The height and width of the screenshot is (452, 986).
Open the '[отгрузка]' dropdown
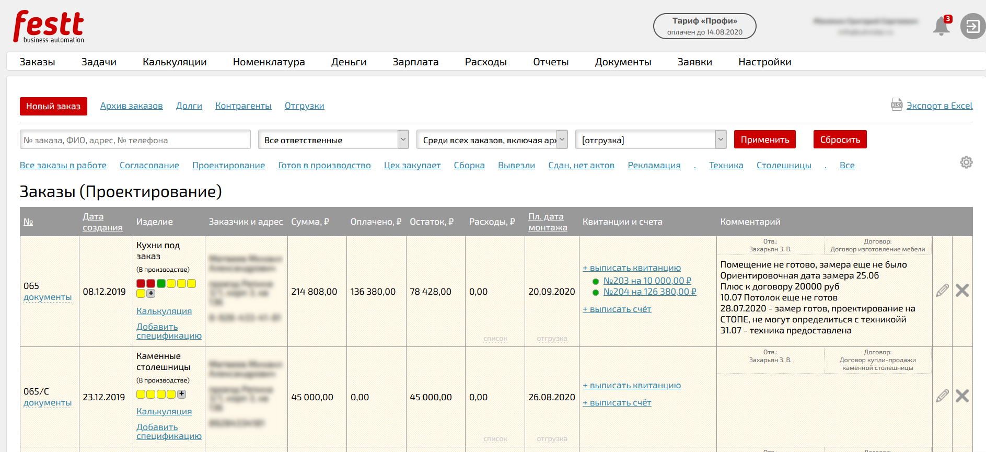651,140
